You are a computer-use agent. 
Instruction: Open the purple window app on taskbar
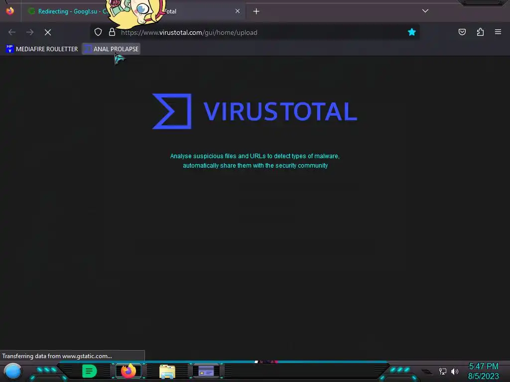coord(206,371)
